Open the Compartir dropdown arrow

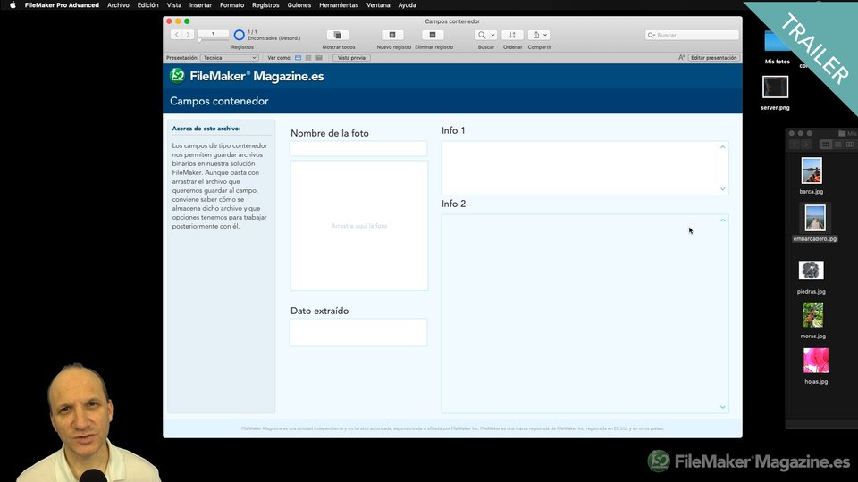[545, 35]
